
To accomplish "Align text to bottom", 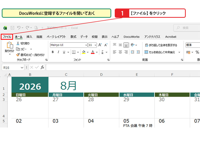I will point(126,45).
